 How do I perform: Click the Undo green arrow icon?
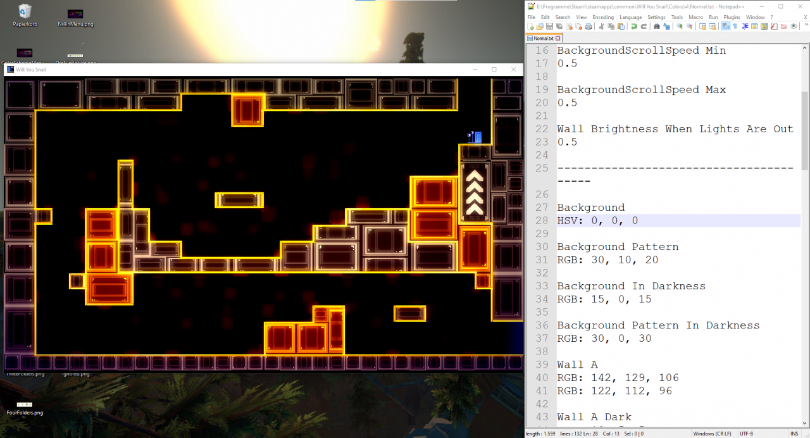click(x=634, y=26)
